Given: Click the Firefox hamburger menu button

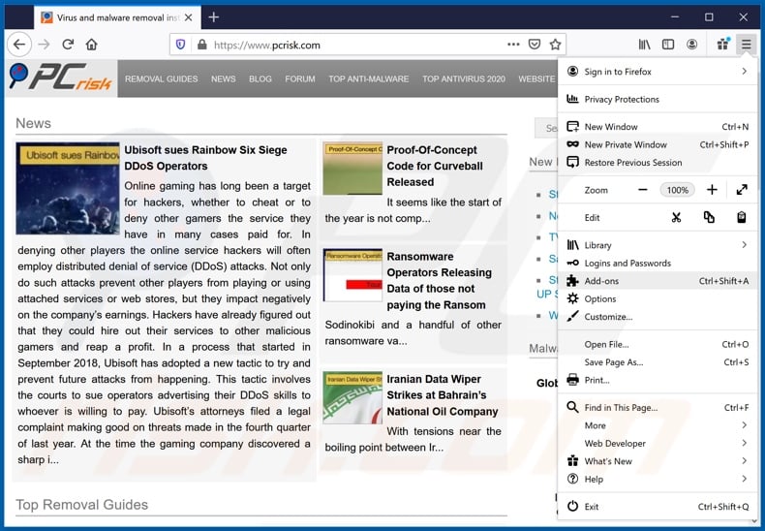Looking at the screenshot, I should click(x=746, y=45).
